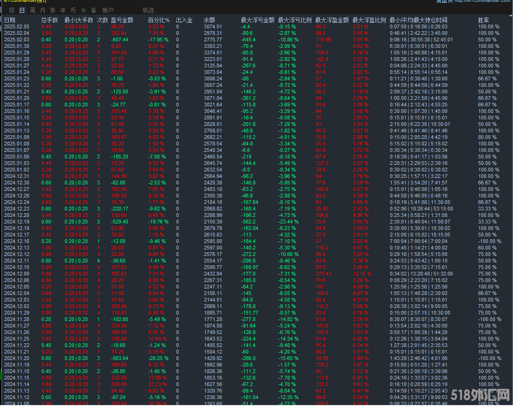Open the 币 currency tab
The width and height of the screenshot is (513, 406).
73,10
